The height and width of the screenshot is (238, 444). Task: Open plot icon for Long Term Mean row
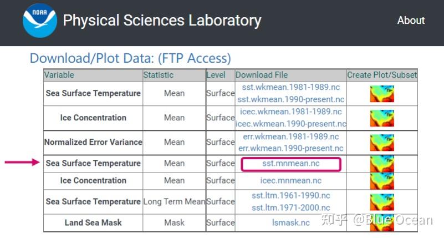(382, 201)
